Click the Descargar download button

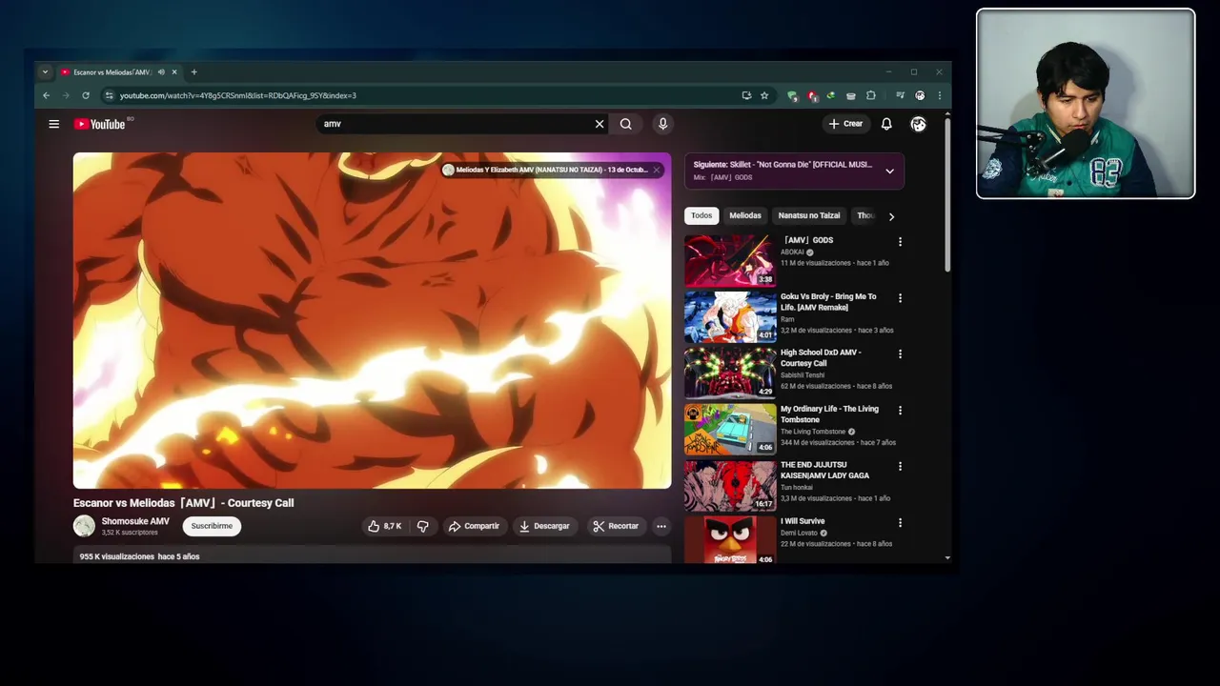coord(544,526)
